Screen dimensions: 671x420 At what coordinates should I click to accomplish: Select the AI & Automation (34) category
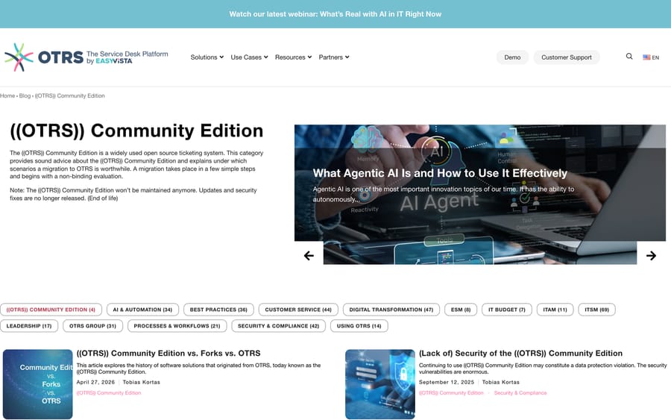142,310
